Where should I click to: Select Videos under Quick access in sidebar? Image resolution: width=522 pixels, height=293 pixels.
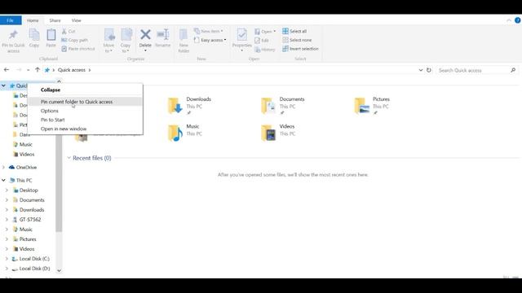27,154
